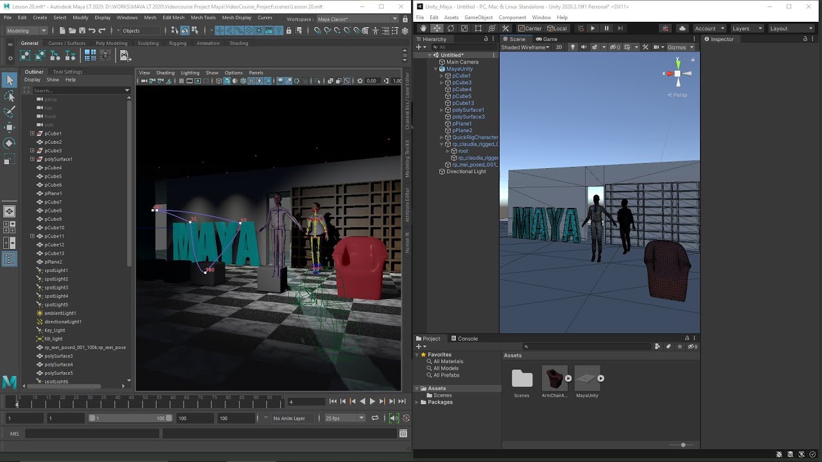Toggle Unity's Local handle rotation
The height and width of the screenshot is (462, 822).
pyautogui.click(x=557, y=28)
